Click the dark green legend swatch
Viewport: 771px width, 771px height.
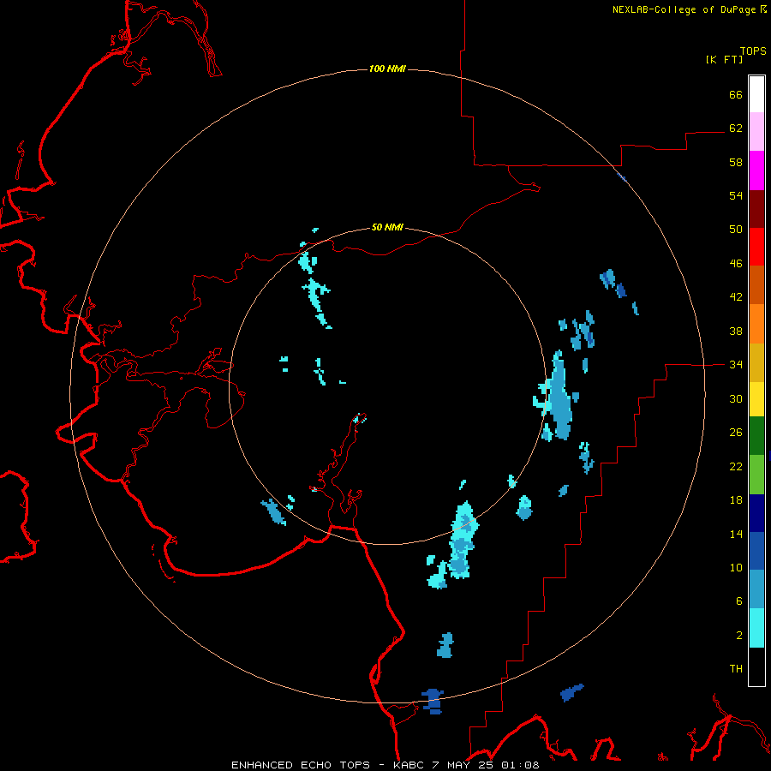(x=756, y=436)
